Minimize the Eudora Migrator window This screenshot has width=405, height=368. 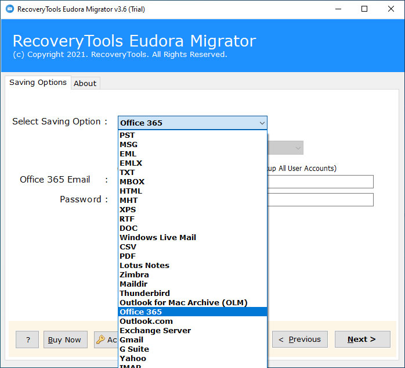tap(338, 9)
